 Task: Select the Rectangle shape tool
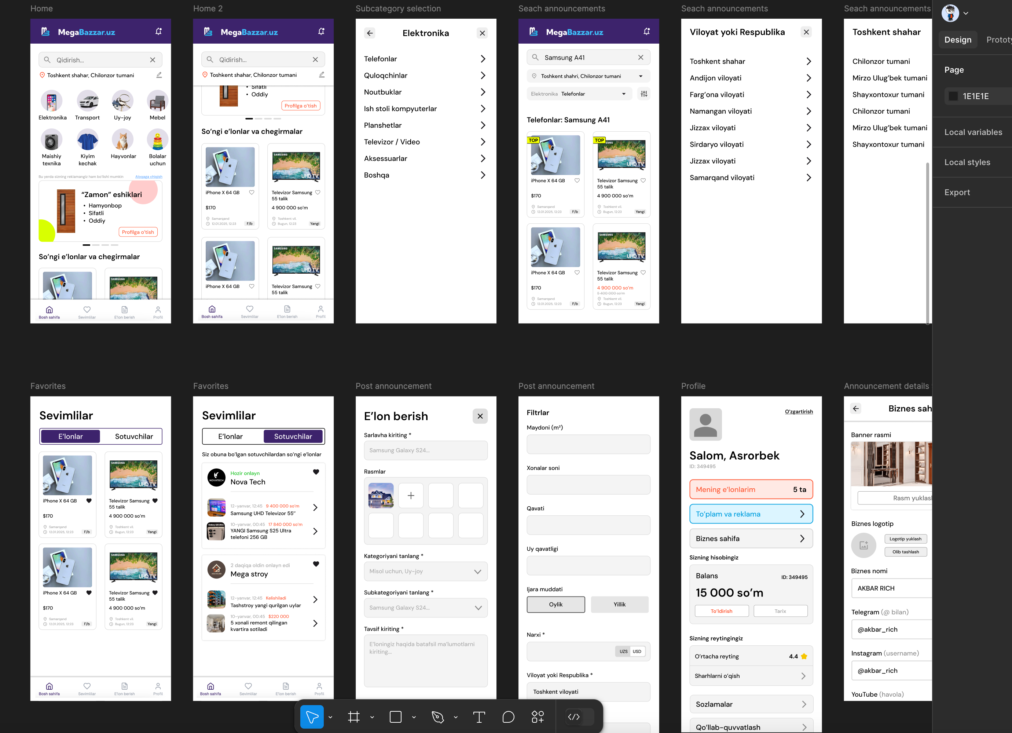395,717
